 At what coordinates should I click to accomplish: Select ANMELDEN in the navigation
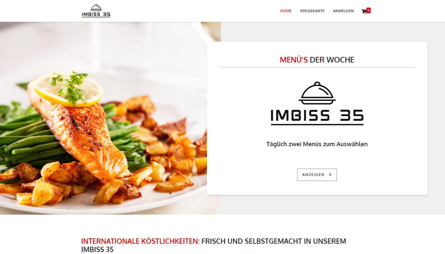(x=343, y=11)
